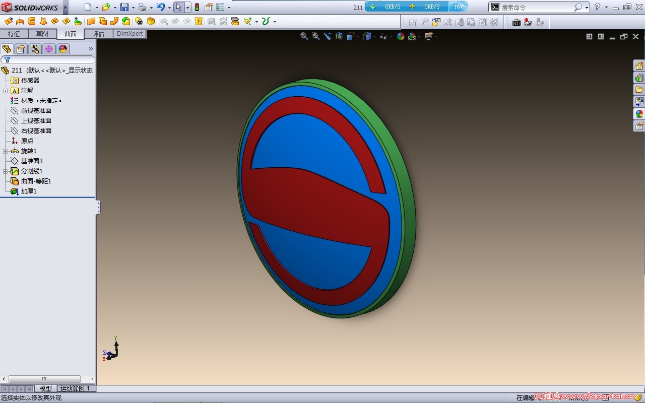Viewport: 645px width, 403px height.
Task: Click the Rebuild traffic light icon
Action: click(x=197, y=7)
